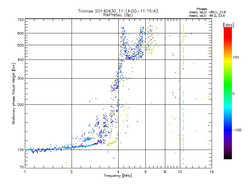The width and height of the screenshot is (249, 187).
Task: Click the x-axis tick label '6'
Action: (x=145, y=172)
